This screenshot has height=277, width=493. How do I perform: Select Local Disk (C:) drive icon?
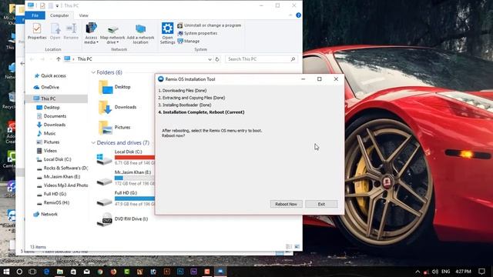point(104,159)
